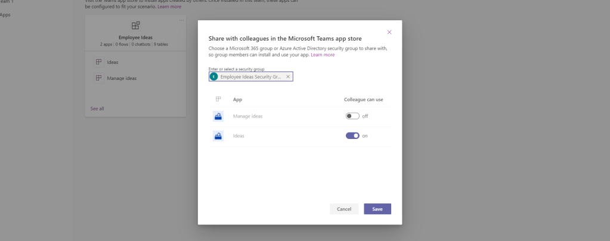Click the Employee Ideas card title

135,37
